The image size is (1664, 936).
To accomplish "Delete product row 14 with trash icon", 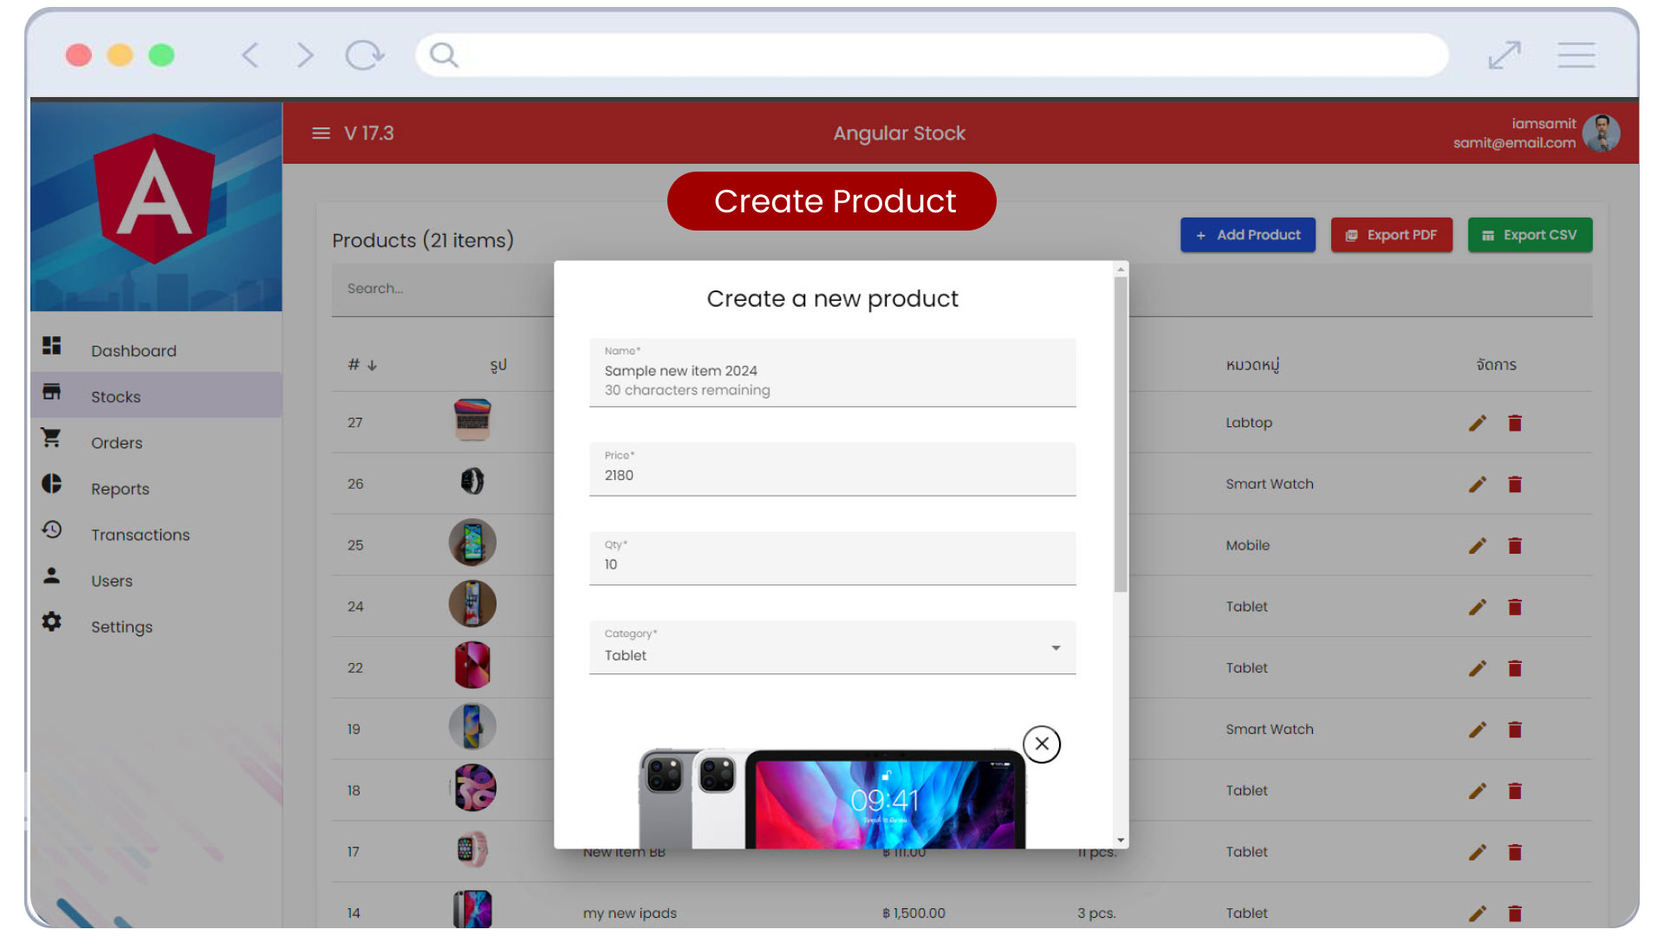I will pos(1515,913).
